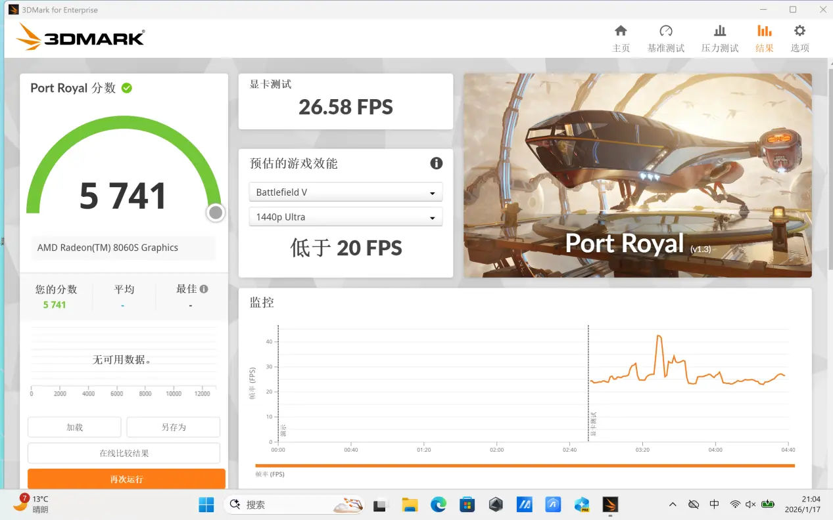Open the 1440p Ultra resolution dropdown

pos(346,217)
